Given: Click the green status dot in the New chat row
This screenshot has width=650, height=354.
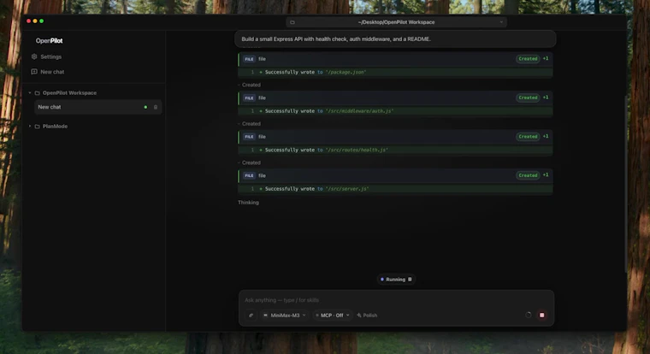Looking at the screenshot, I should pyautogui.click(x=145, y=107).
